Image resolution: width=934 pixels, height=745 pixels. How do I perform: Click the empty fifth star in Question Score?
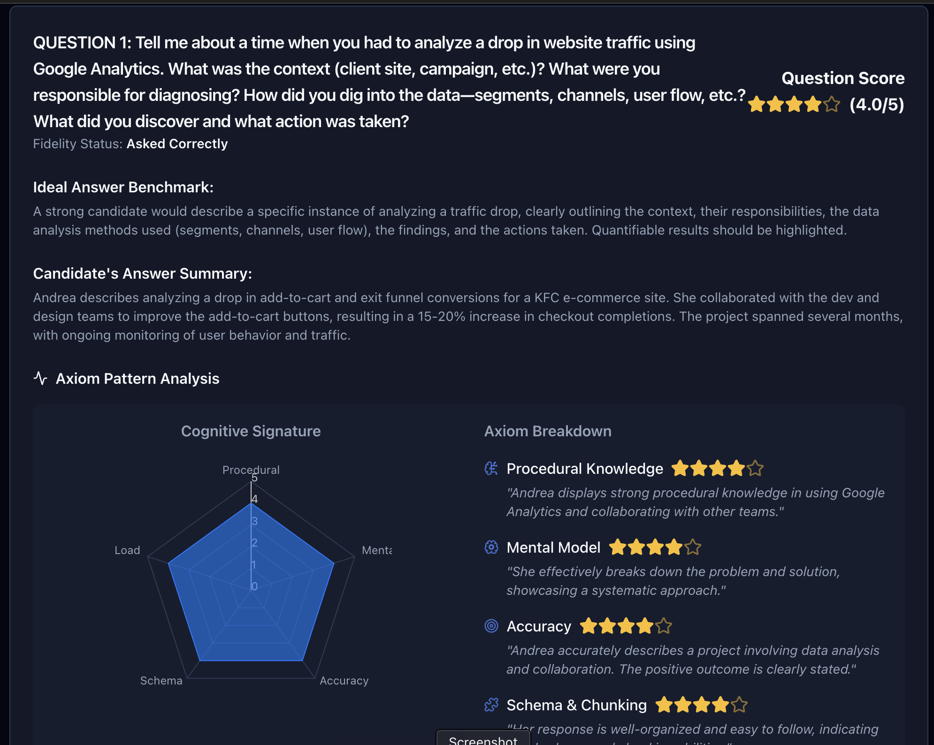832,104
